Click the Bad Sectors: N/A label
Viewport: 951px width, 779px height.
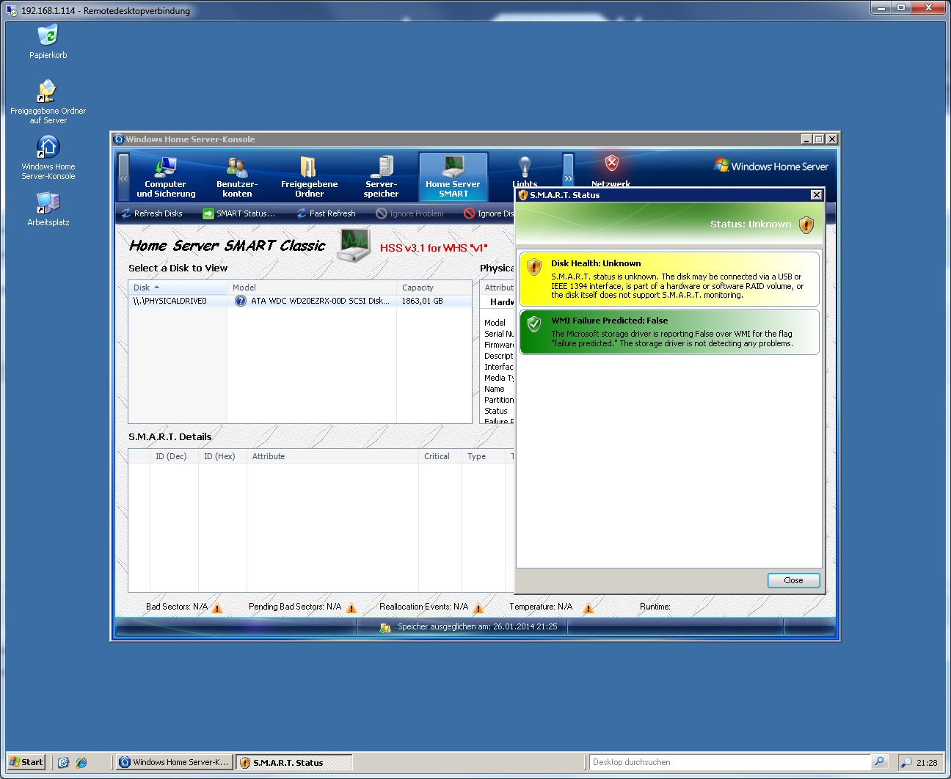(x=177, y=607)
